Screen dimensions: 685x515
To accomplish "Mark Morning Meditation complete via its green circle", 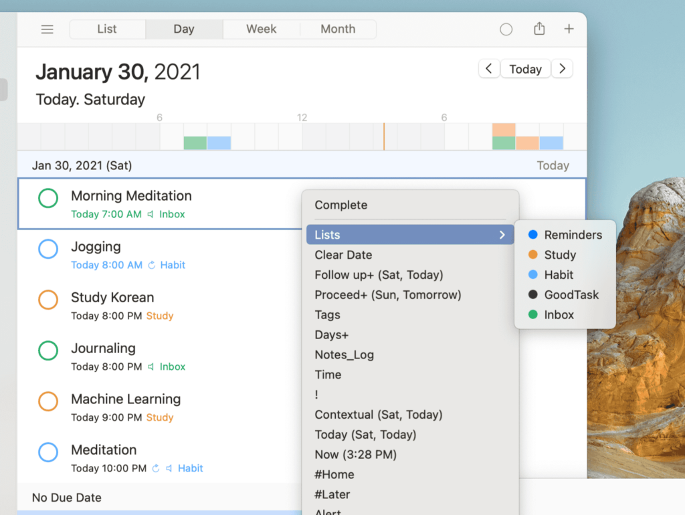I will pos(47,198).
